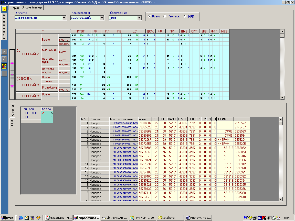Open the vertical Клиенты side tab

(12, 111)
